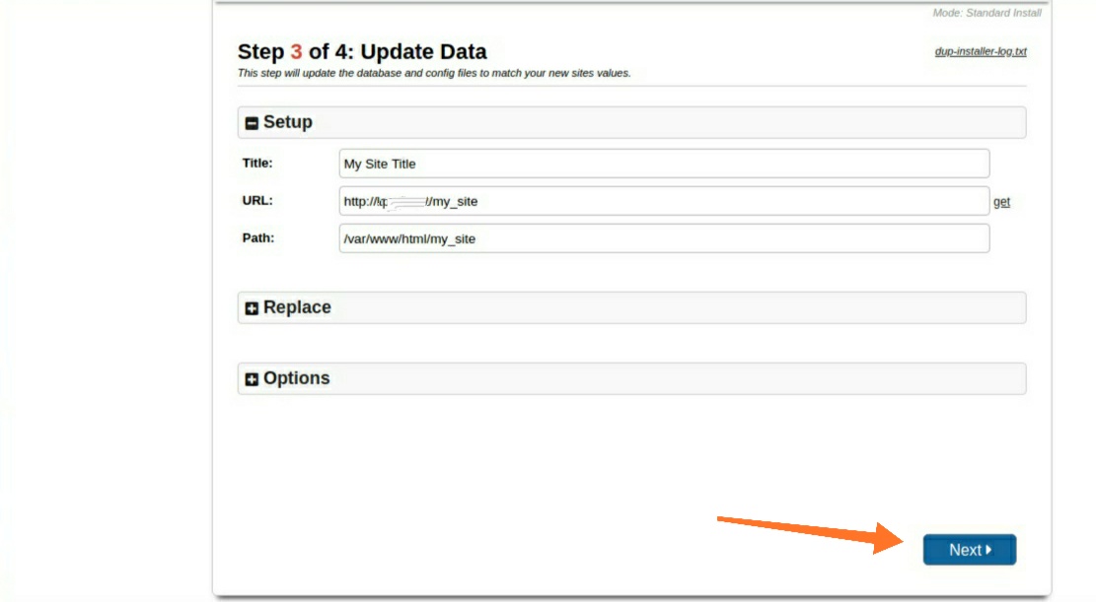Click the 'Mode: Standard Install' text
1096x602 pixels.
(986, 13)
